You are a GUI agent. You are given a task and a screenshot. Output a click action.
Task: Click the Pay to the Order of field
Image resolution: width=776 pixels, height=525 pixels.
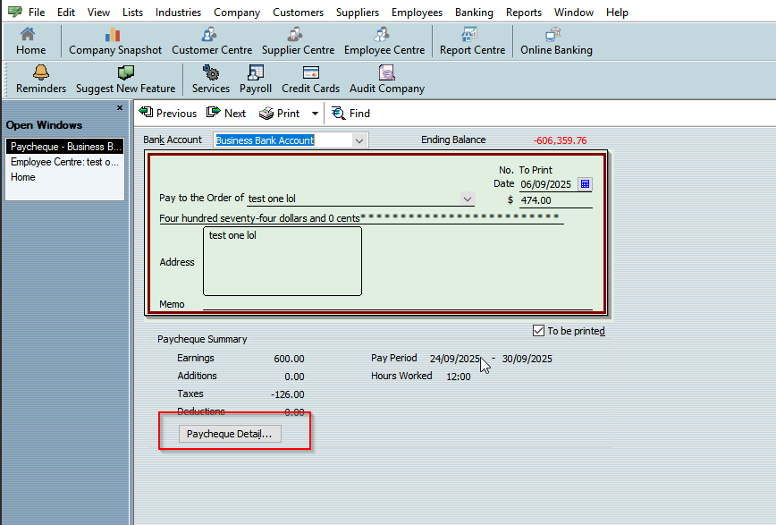(x=353, y=199)
